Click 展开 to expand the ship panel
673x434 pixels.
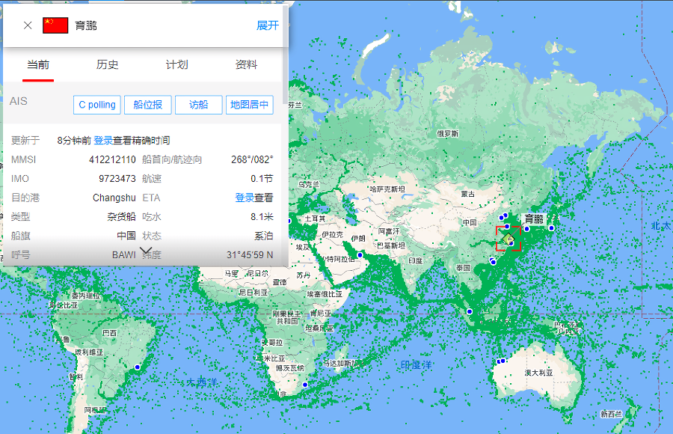[267, 25]
